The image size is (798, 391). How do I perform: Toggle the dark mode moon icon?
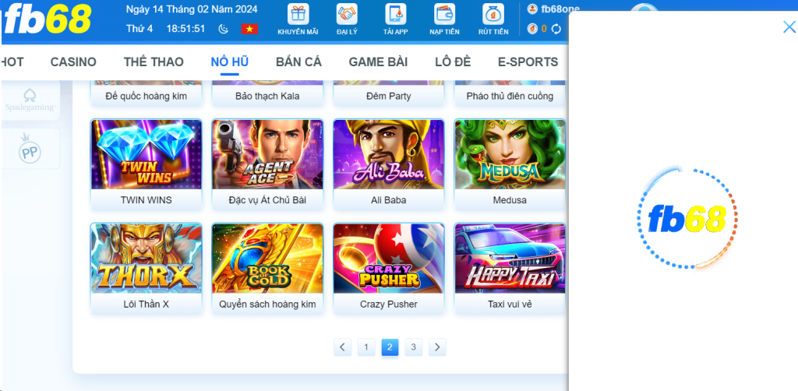pyautogui.click(x=224, y=29)
